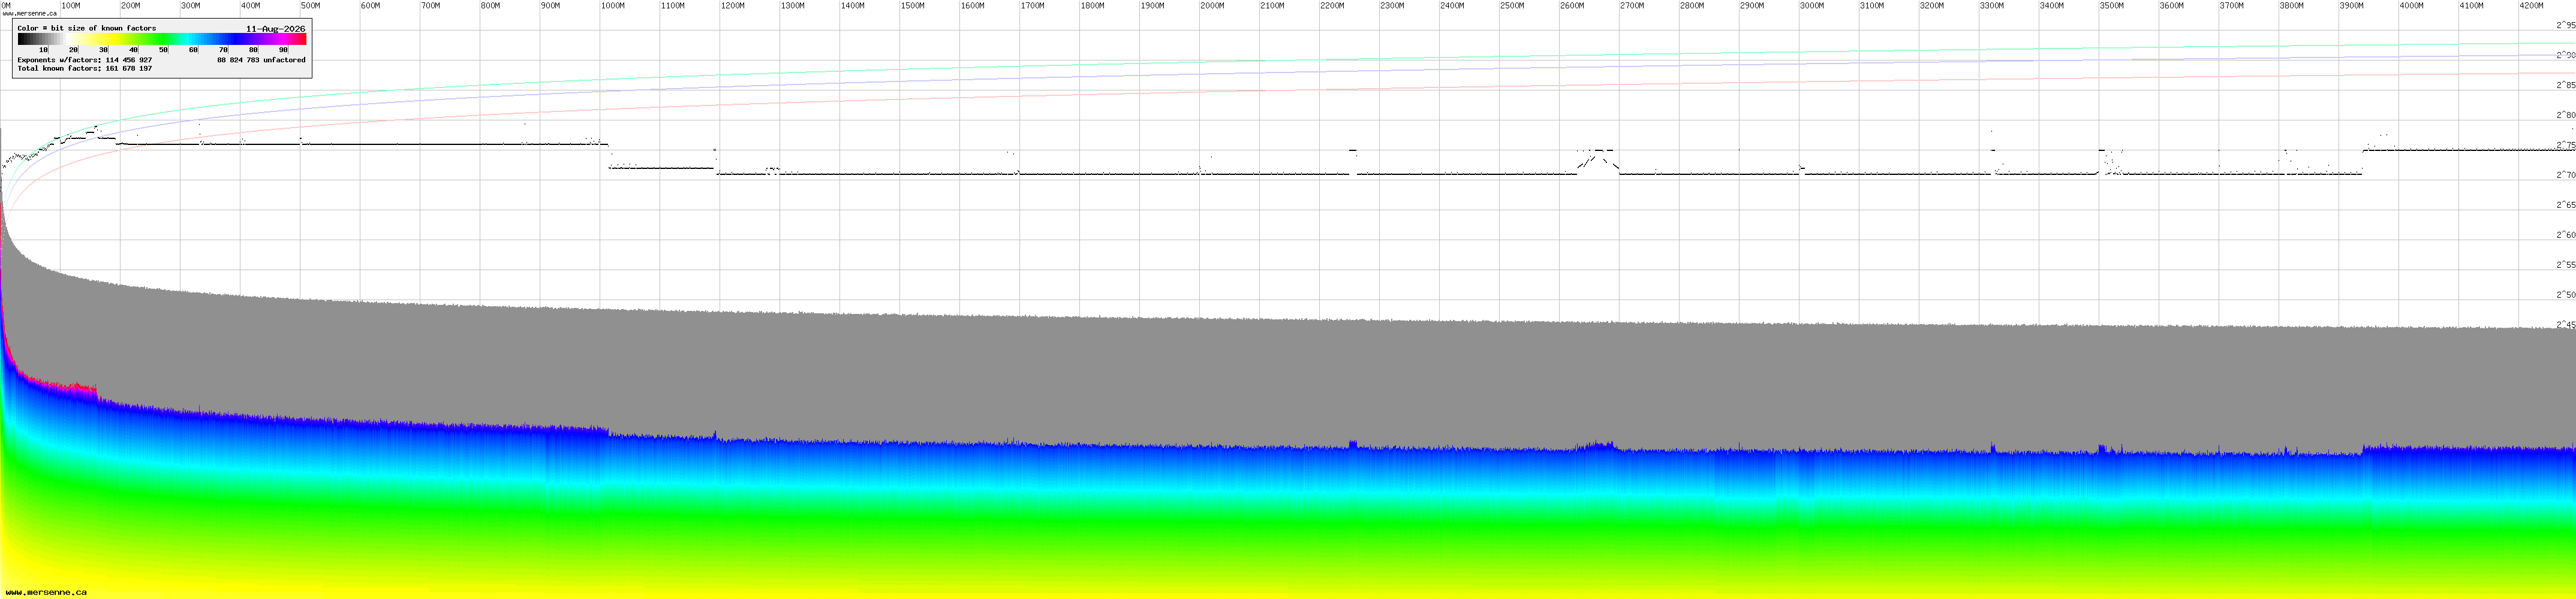This screenshot has width=2576, height=599.
Task: Click legend scale tick '90'
Action: (x=284, y=49)
